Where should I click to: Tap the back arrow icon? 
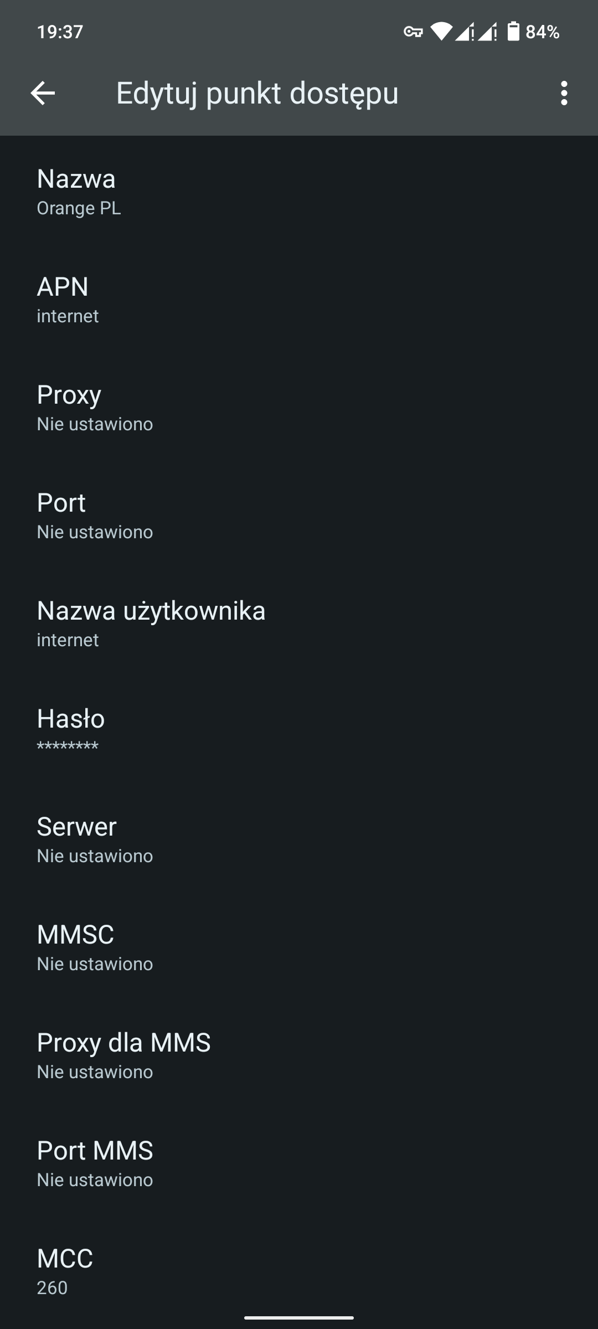43,93
